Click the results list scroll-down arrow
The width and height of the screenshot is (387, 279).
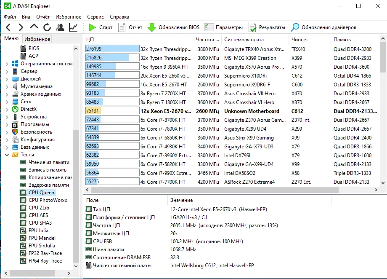(383, 183)
